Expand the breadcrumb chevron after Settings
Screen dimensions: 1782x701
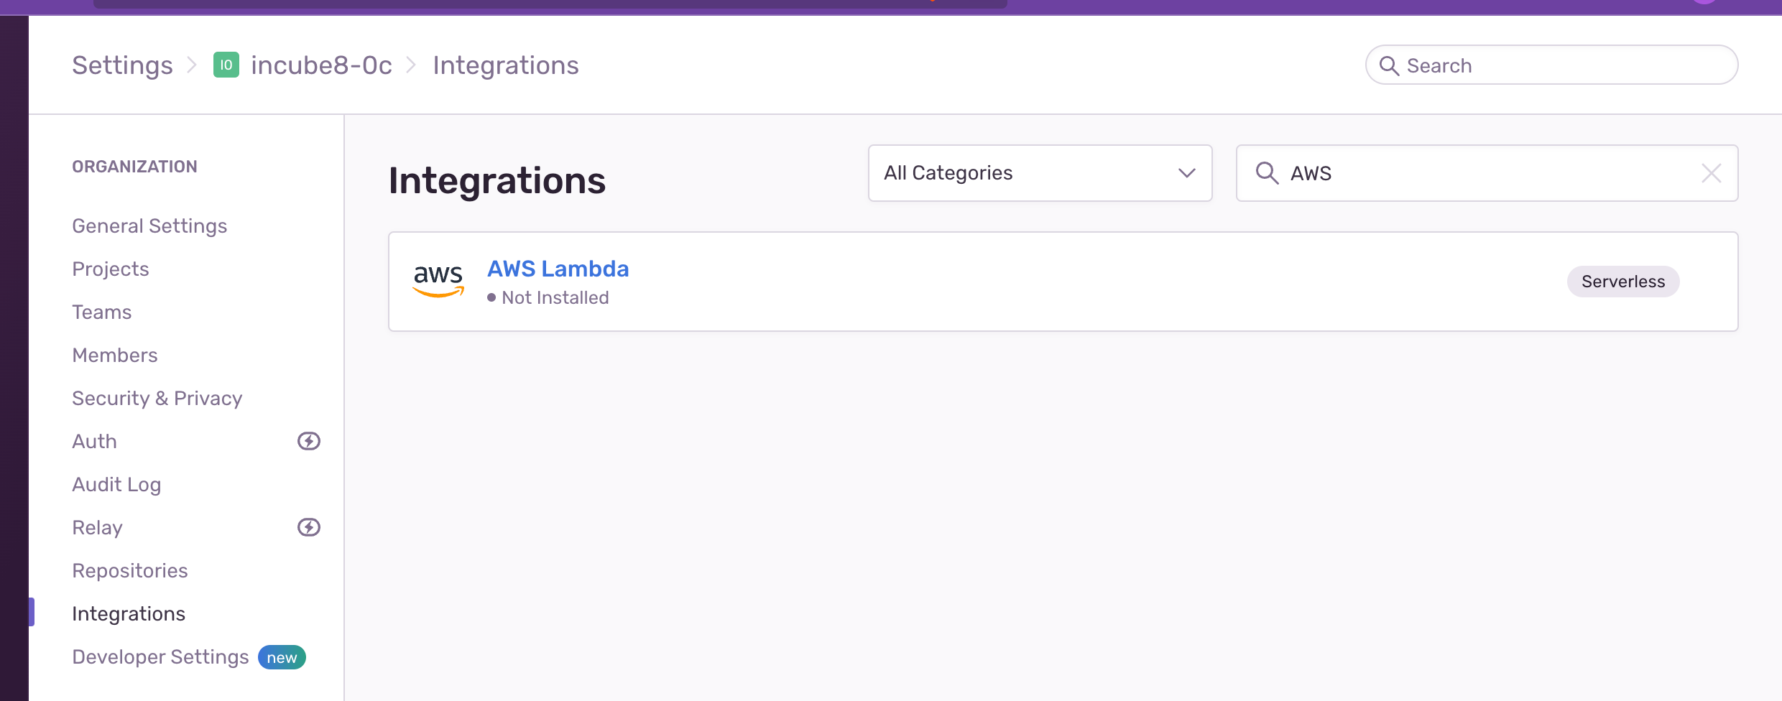(193, 65)
